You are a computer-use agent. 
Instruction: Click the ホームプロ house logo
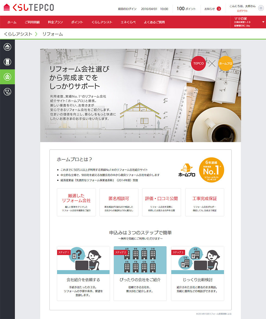pos(187,170)
